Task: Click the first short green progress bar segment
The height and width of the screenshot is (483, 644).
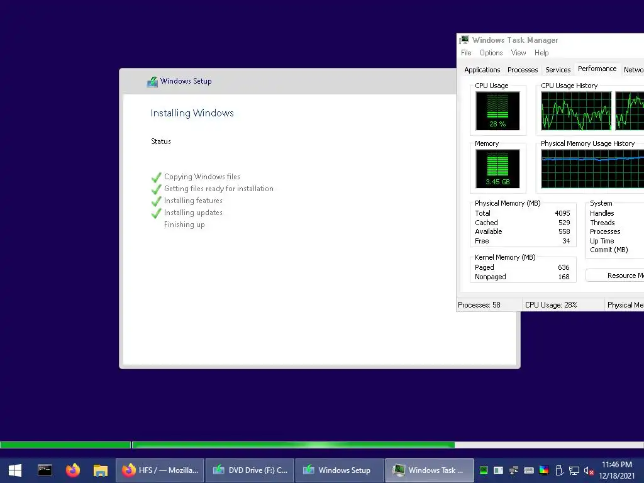Action: (x=65, y=445)
